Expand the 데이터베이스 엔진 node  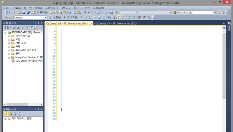point(5,119)
